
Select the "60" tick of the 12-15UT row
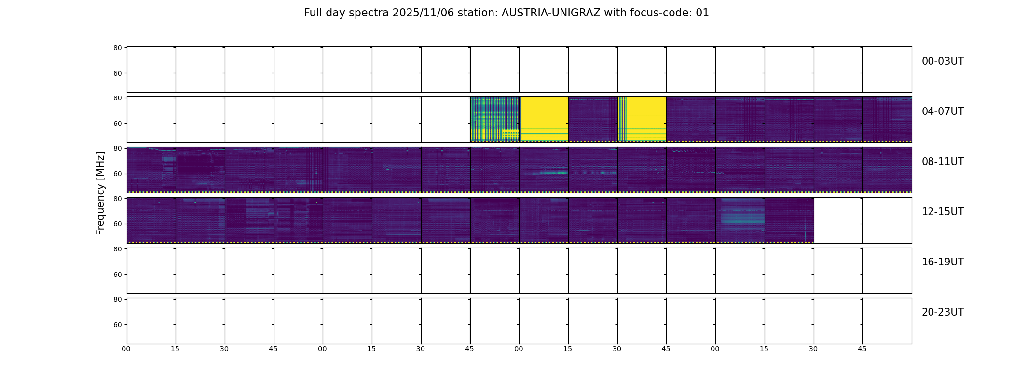(117, 224)
